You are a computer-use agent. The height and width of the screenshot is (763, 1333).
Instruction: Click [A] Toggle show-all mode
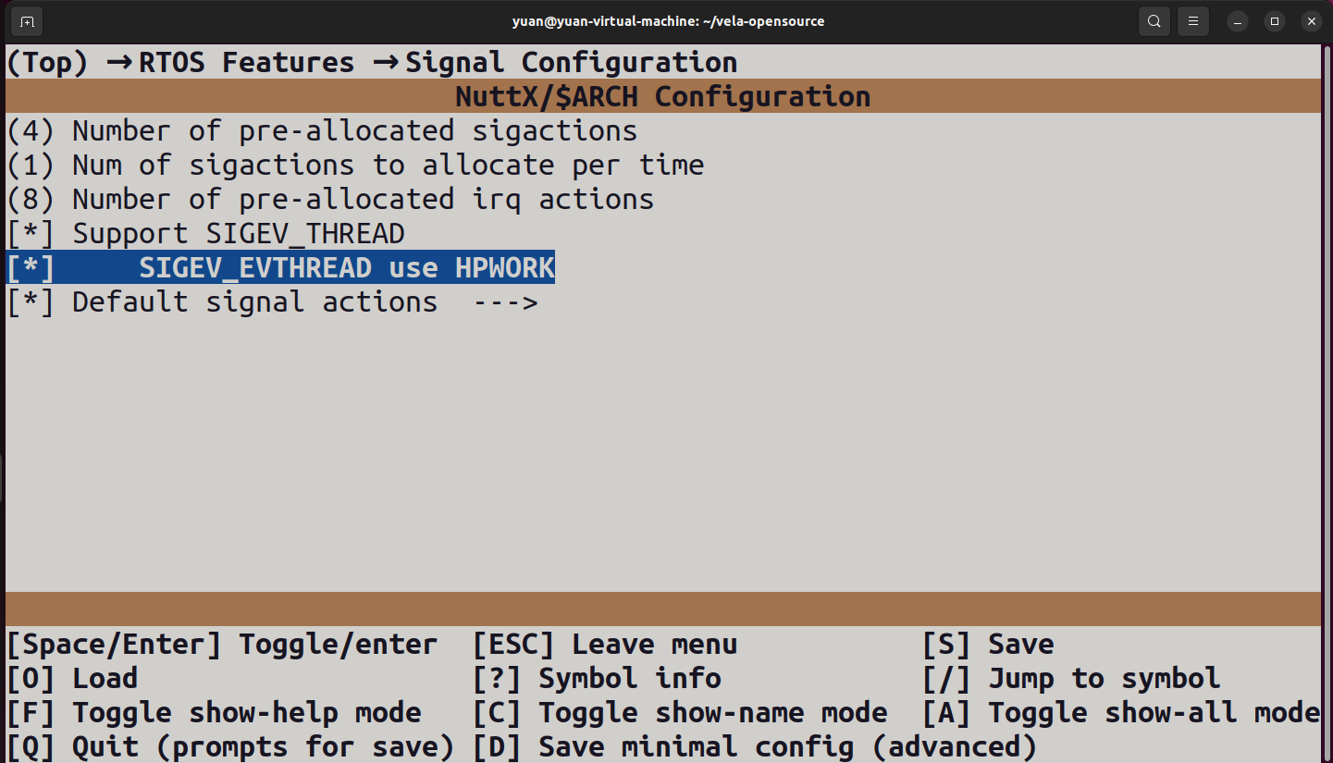1121,712
